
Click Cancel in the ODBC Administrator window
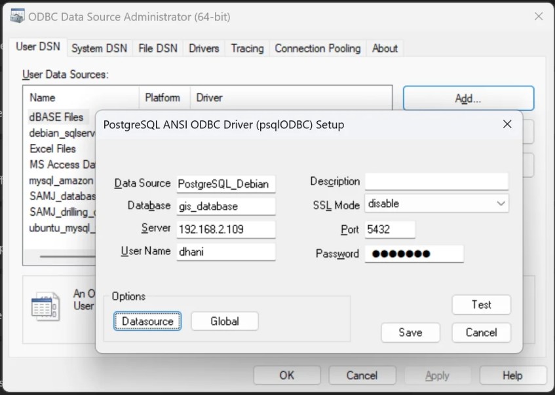pyautogui.click(x=362, y=375)
